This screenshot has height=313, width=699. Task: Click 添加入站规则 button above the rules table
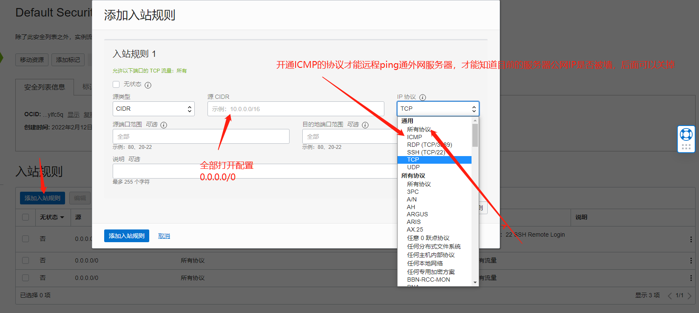[43, 198]
